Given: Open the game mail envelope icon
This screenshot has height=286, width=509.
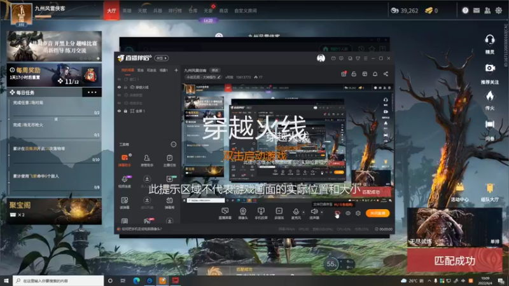Looking at the screenshot, I should coord(476,11).
